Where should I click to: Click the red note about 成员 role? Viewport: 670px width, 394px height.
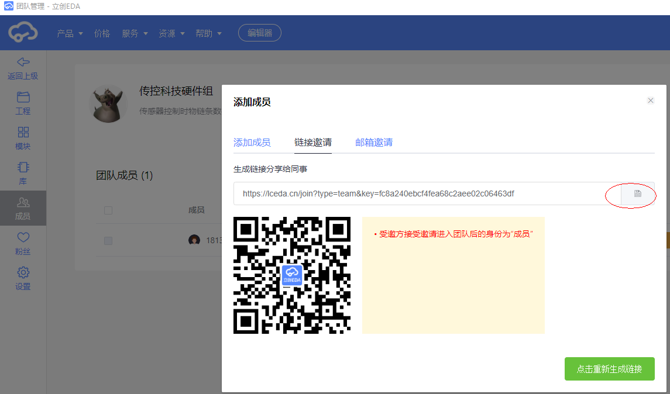[x=453, y=234]
